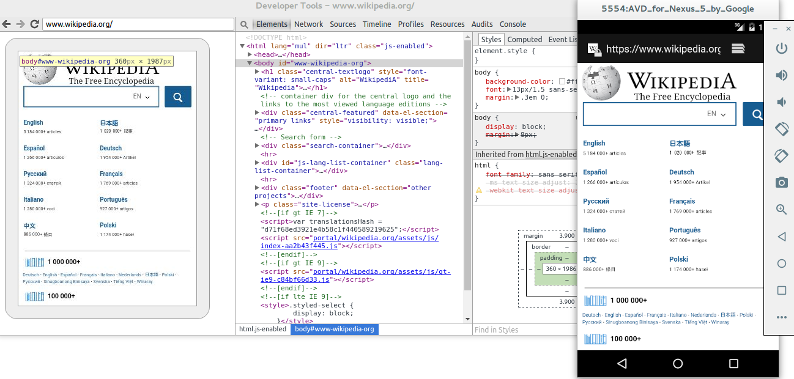794x379 pixels.
Task: Open the Computed styles tab
Action: pyautogui.click(x=525, y=39)
